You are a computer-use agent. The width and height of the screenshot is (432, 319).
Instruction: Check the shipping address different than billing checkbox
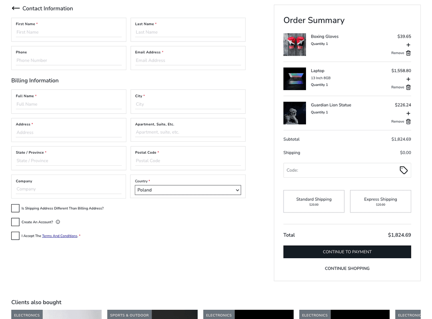pyautogui.click(x=15, y=208)
